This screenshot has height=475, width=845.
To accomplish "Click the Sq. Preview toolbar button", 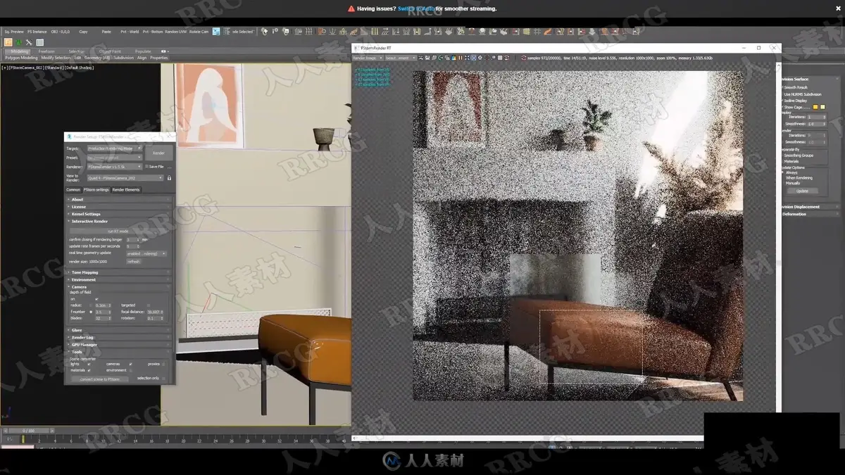I will (x=14, y=32).
